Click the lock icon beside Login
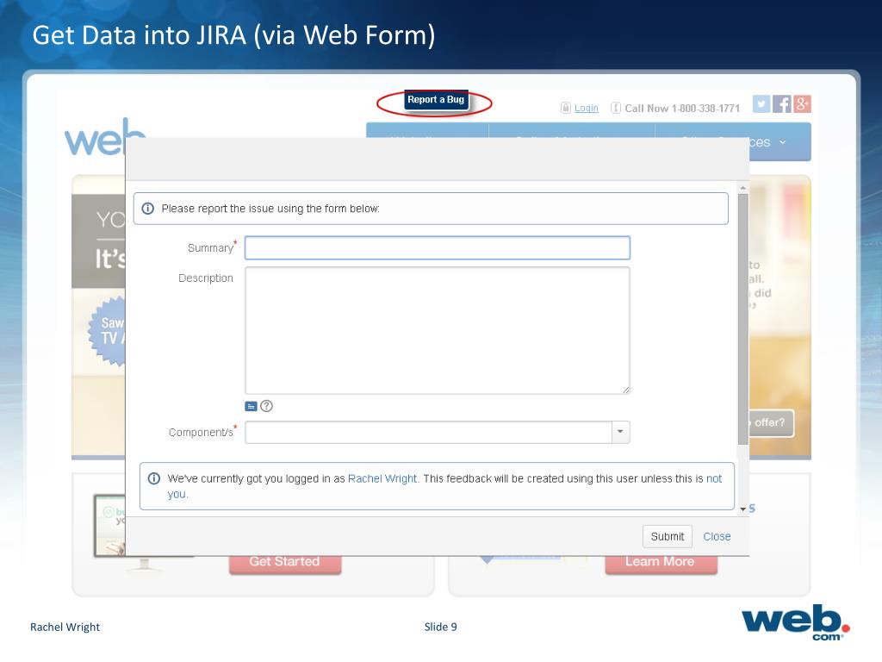The width and height of the screenshot is (882, 662). click(565, 108)
